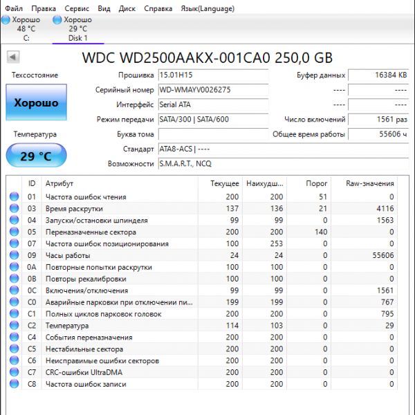Click the Общее время работы value 55606 ч
The height and width of the screenshot is (415, 415).
point(378,134)
